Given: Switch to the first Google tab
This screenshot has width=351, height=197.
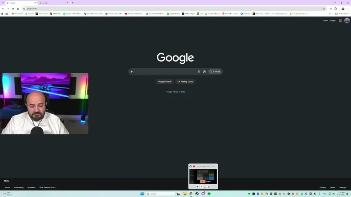Looking at the screenshot, I should coord(21,3).
